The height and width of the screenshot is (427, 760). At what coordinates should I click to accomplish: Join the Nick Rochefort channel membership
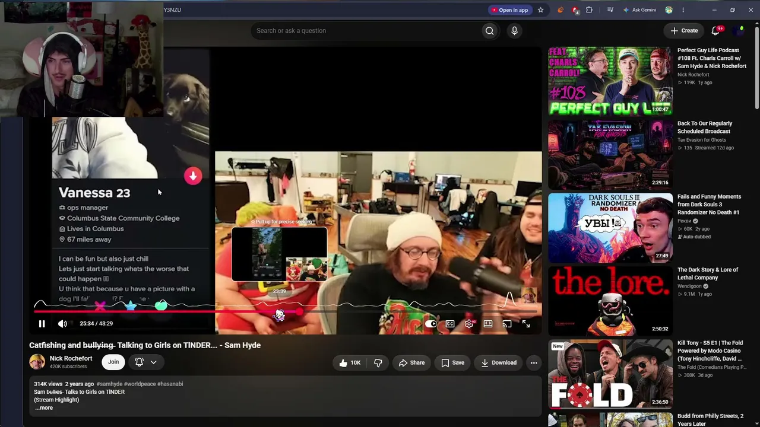click(x=113, y=362)
